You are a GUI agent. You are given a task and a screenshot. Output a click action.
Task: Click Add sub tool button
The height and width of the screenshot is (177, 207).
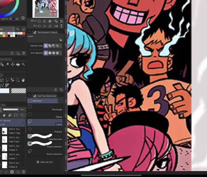[x=45, y=162]
